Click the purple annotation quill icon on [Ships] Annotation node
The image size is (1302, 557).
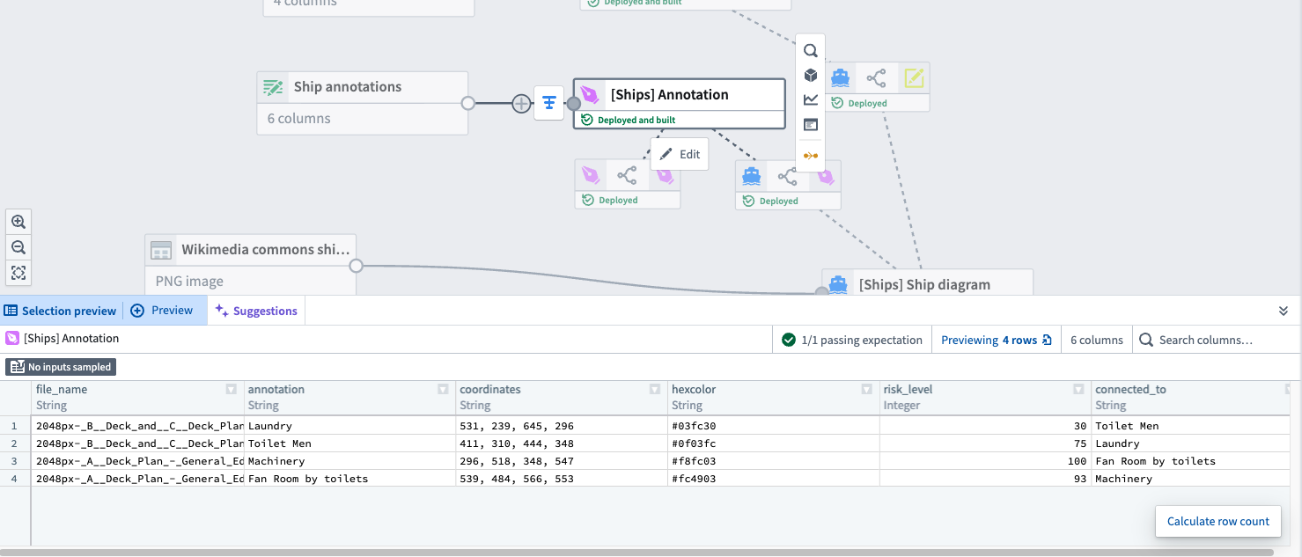pos(590,94)
